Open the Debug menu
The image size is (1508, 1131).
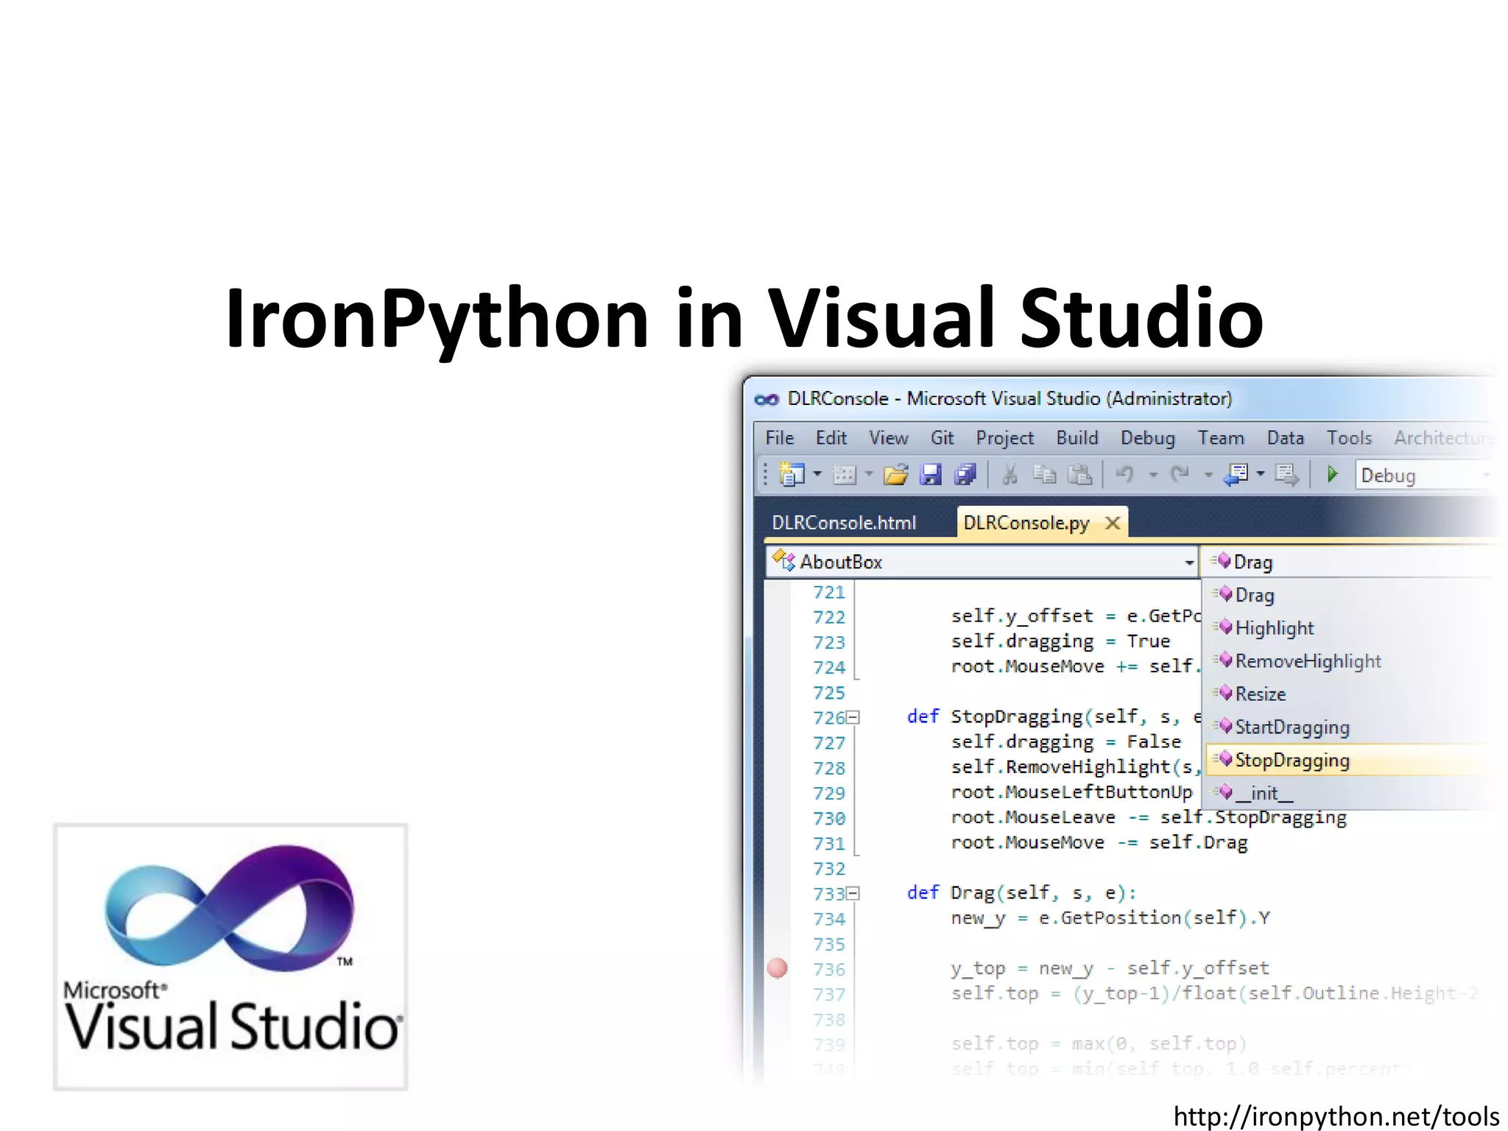click(x=1147, y=438)
